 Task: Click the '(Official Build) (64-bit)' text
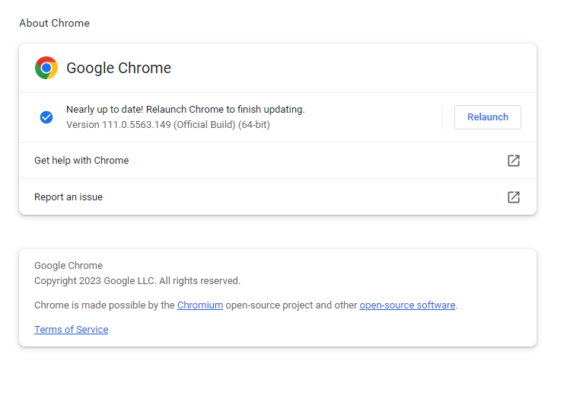coord(222,124)
